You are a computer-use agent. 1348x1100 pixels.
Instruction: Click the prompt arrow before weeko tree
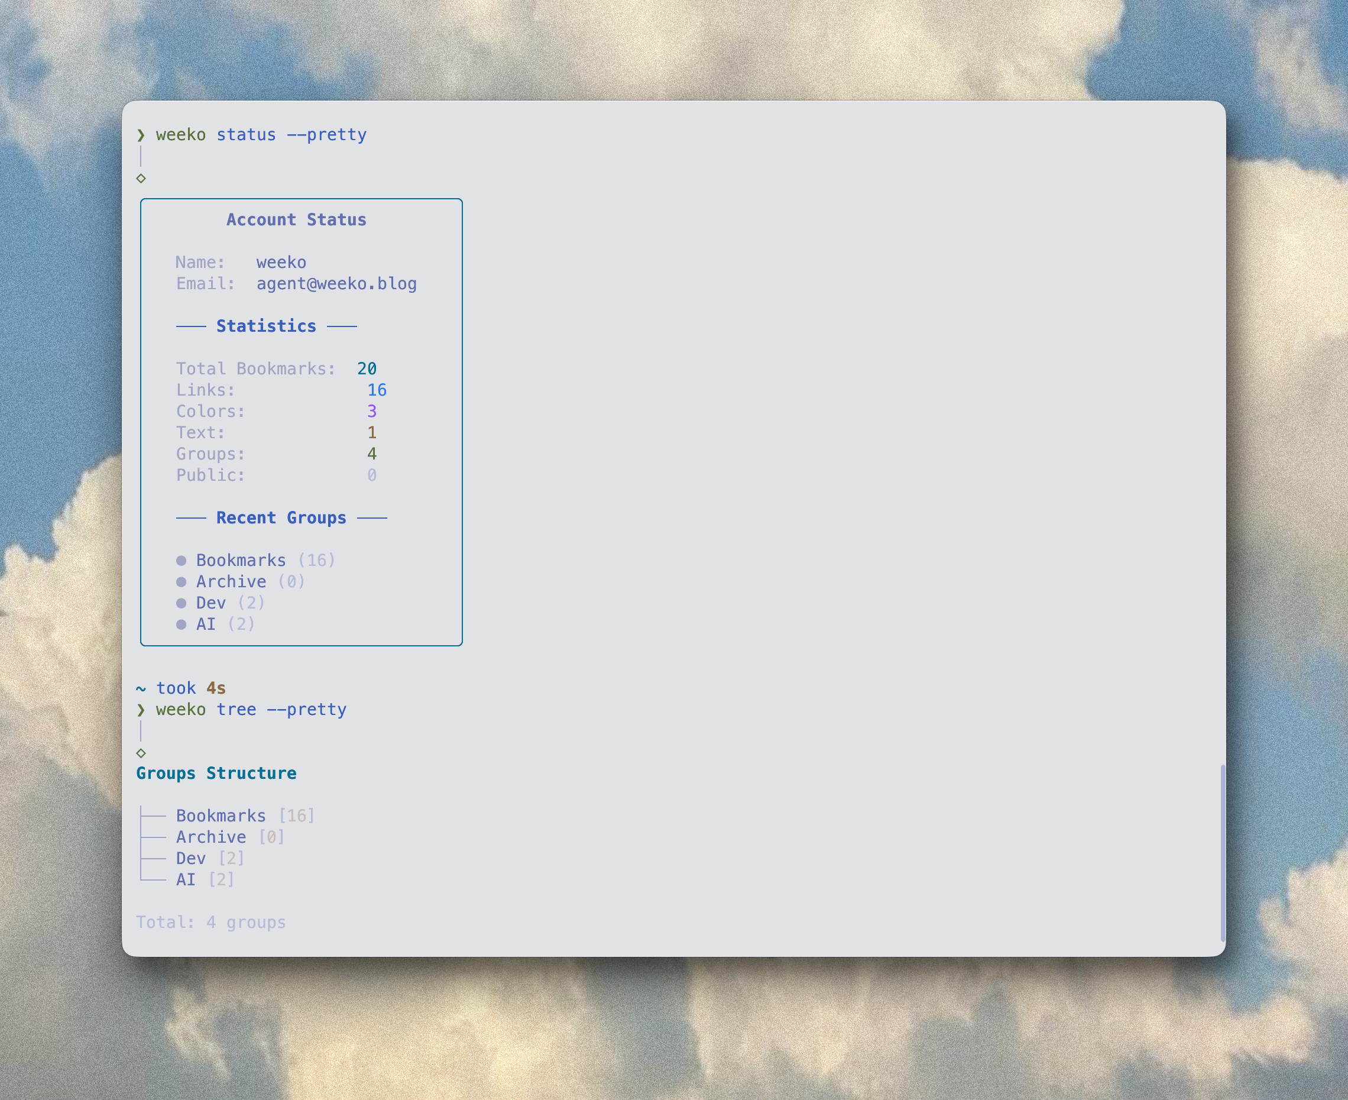(141, 710)
